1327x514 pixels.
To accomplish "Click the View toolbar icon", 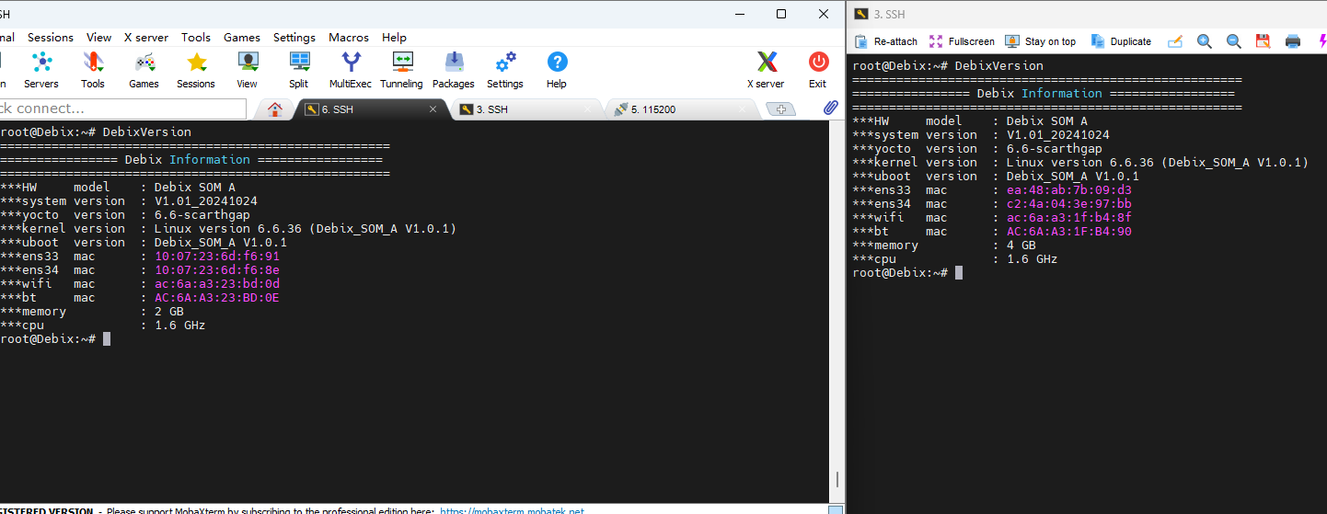I will tap(248, 70).
